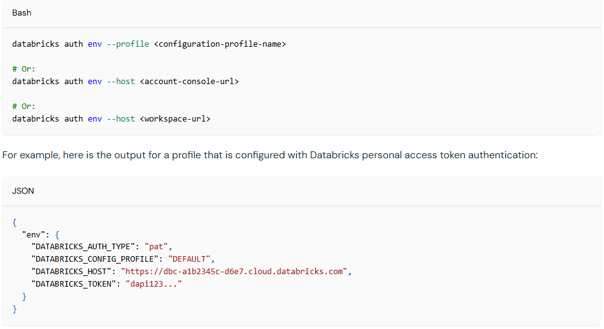Image resolution: width=604 pixels, height=329 pixels.
Task: Click the DATABRICKS_CONFIG_PROFILE key
Action: (x=95, y=259)
